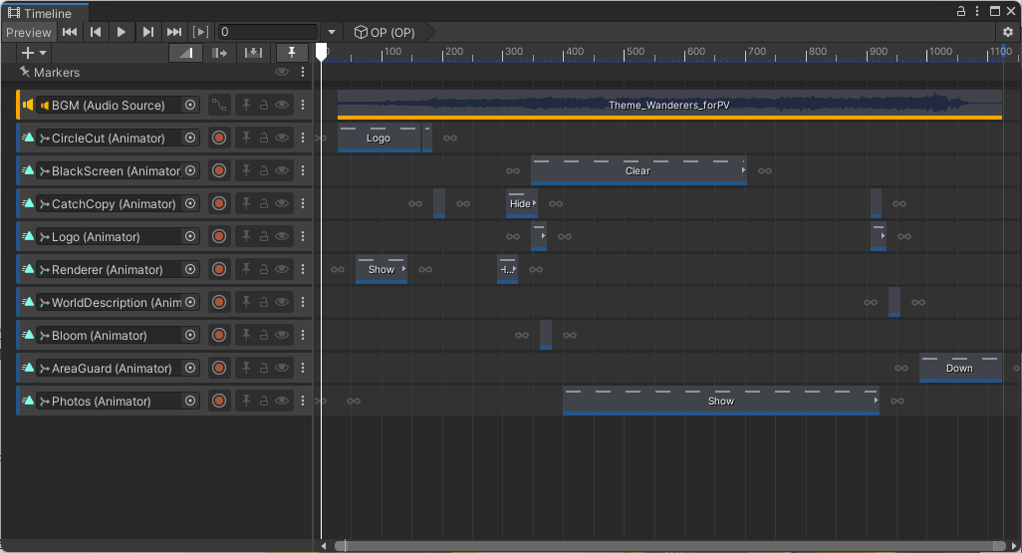Click the white playhead at frame 0
Viewport: 1022px width, 553px height.
[x=322, y=52]
